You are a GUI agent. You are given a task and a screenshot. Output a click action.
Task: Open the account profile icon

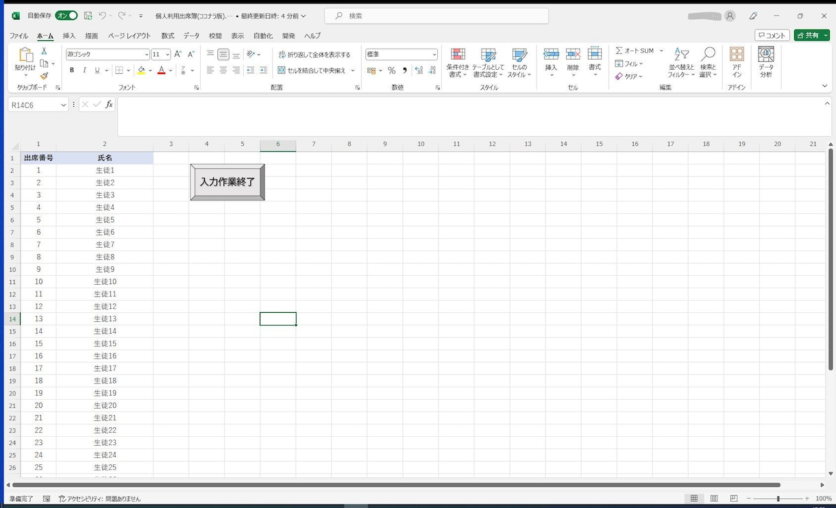730,16
